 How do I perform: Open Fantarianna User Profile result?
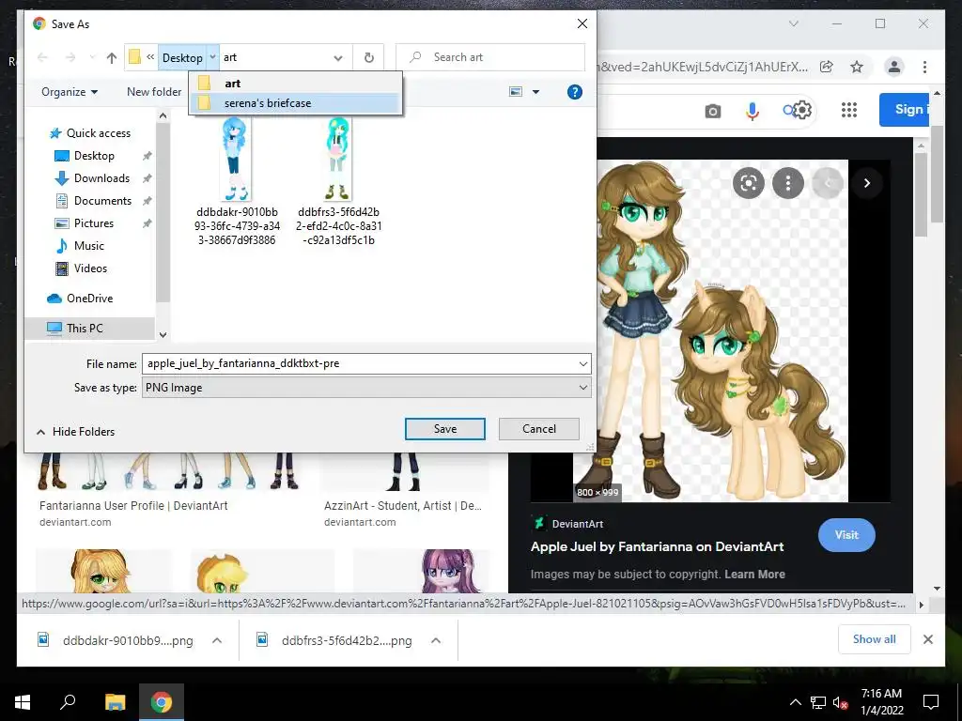coord(133,506)
